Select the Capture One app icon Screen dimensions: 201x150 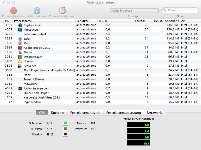[20, 25]
